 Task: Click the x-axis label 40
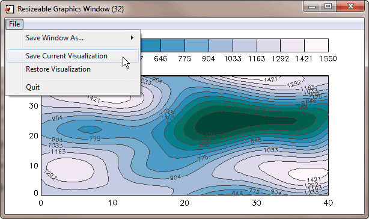328,203
